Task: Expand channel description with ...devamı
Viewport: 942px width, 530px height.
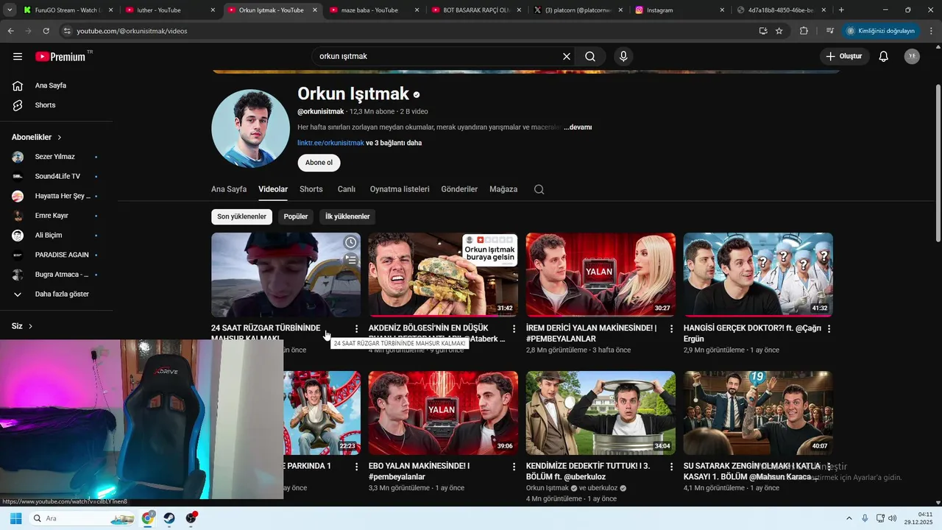Action: [x=578, y=127]
